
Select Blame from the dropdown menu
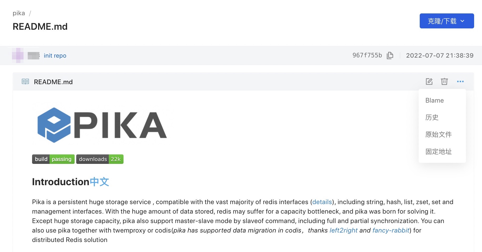pos(434,100)
